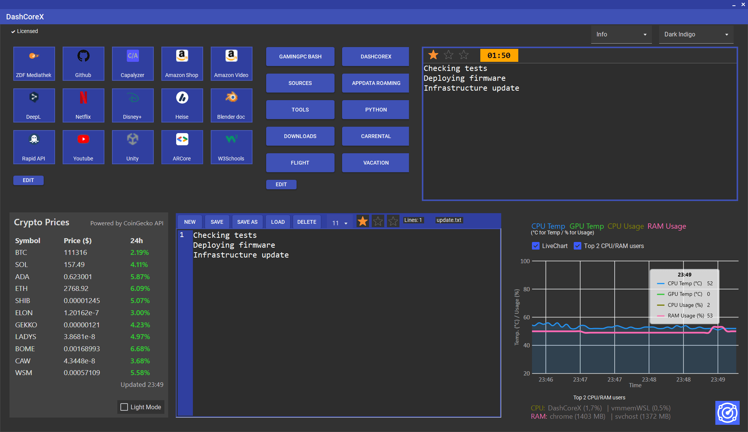Click the EDIT button below shortcut tiles
The image size is (748, 432).
[28, 180]
